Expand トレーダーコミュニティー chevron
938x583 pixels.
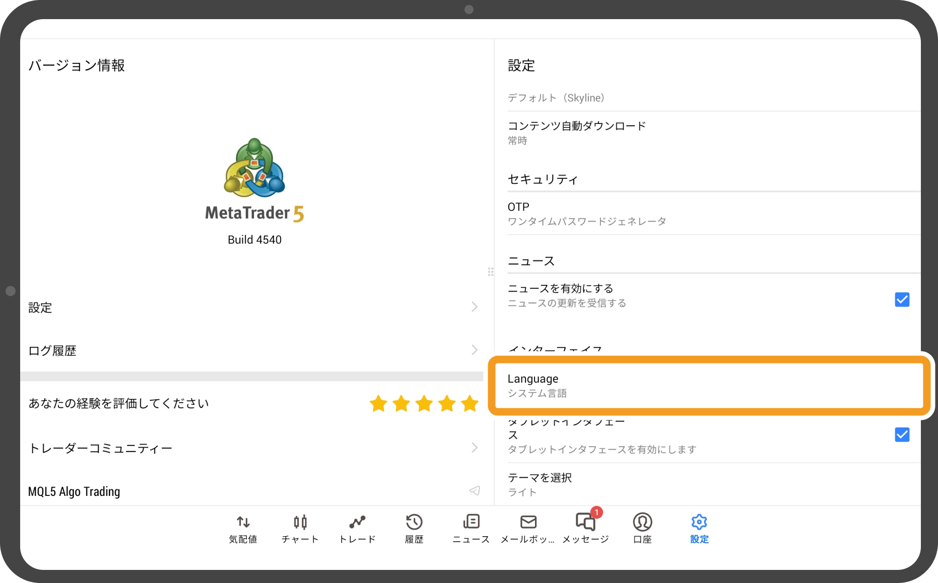pos(474,448)
